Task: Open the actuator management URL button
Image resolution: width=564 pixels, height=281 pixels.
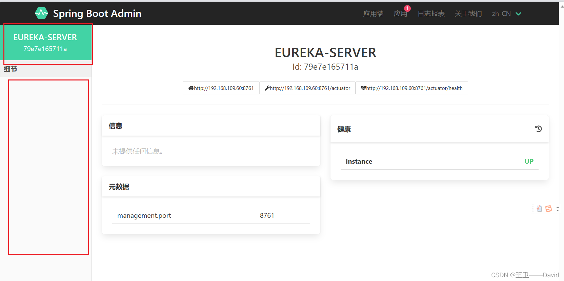Action: point(307,88)
